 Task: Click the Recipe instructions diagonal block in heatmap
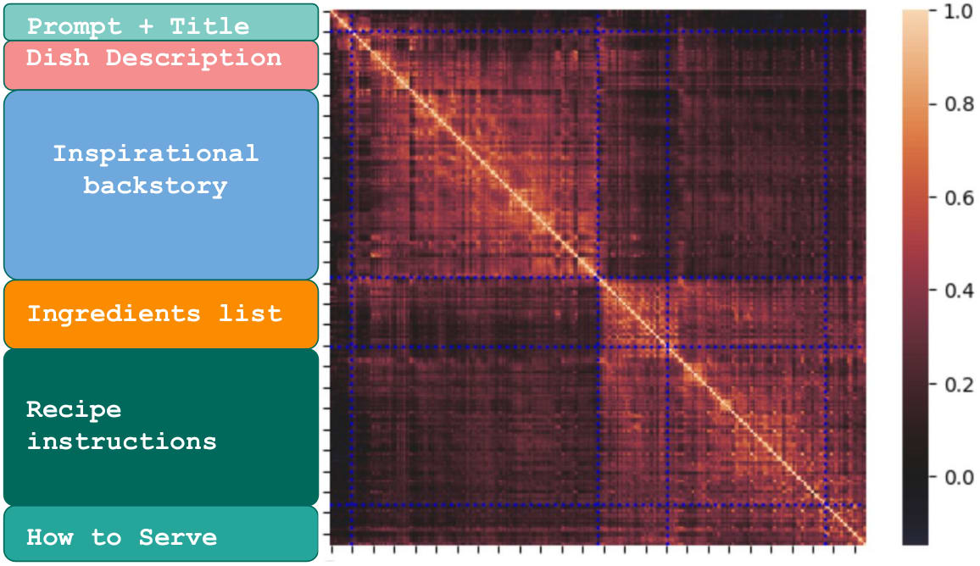point(746,425)
